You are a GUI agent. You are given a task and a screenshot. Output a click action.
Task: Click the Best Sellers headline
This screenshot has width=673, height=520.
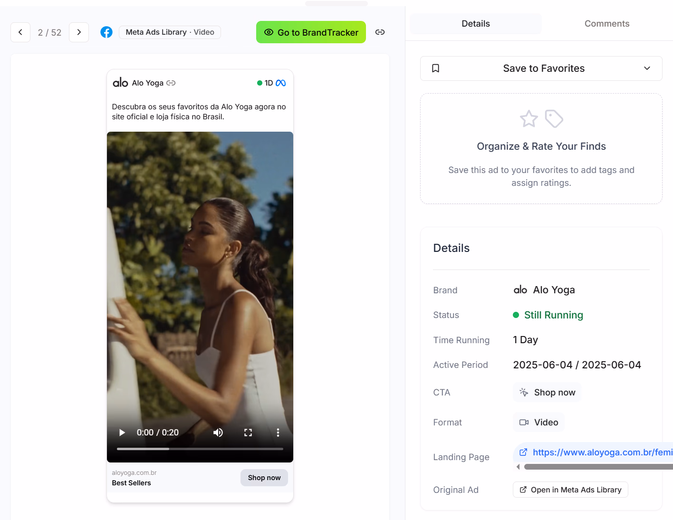click(x=131, y=483)
